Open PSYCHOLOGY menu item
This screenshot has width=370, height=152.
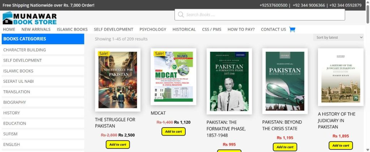click(x=153, y=29)
